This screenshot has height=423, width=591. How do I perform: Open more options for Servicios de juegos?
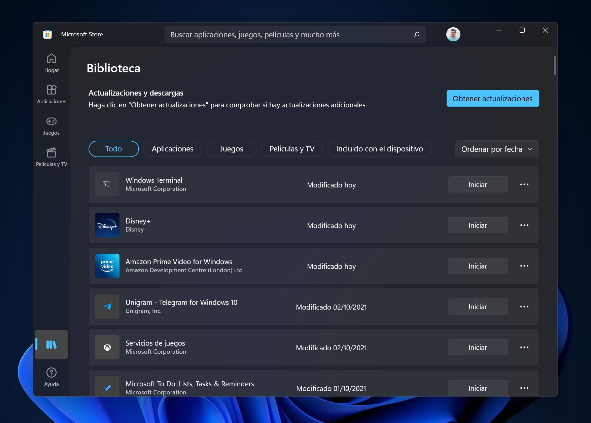tap(524, 347)
